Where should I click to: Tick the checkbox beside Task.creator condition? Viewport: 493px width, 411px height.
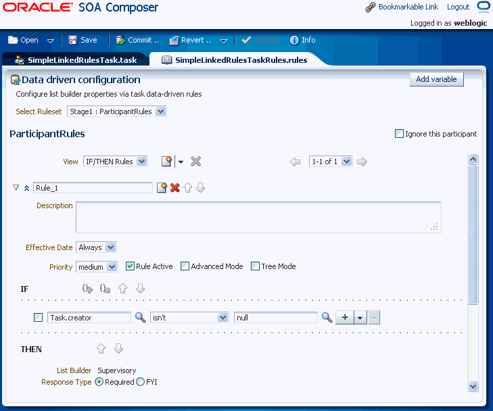(38, 317)
